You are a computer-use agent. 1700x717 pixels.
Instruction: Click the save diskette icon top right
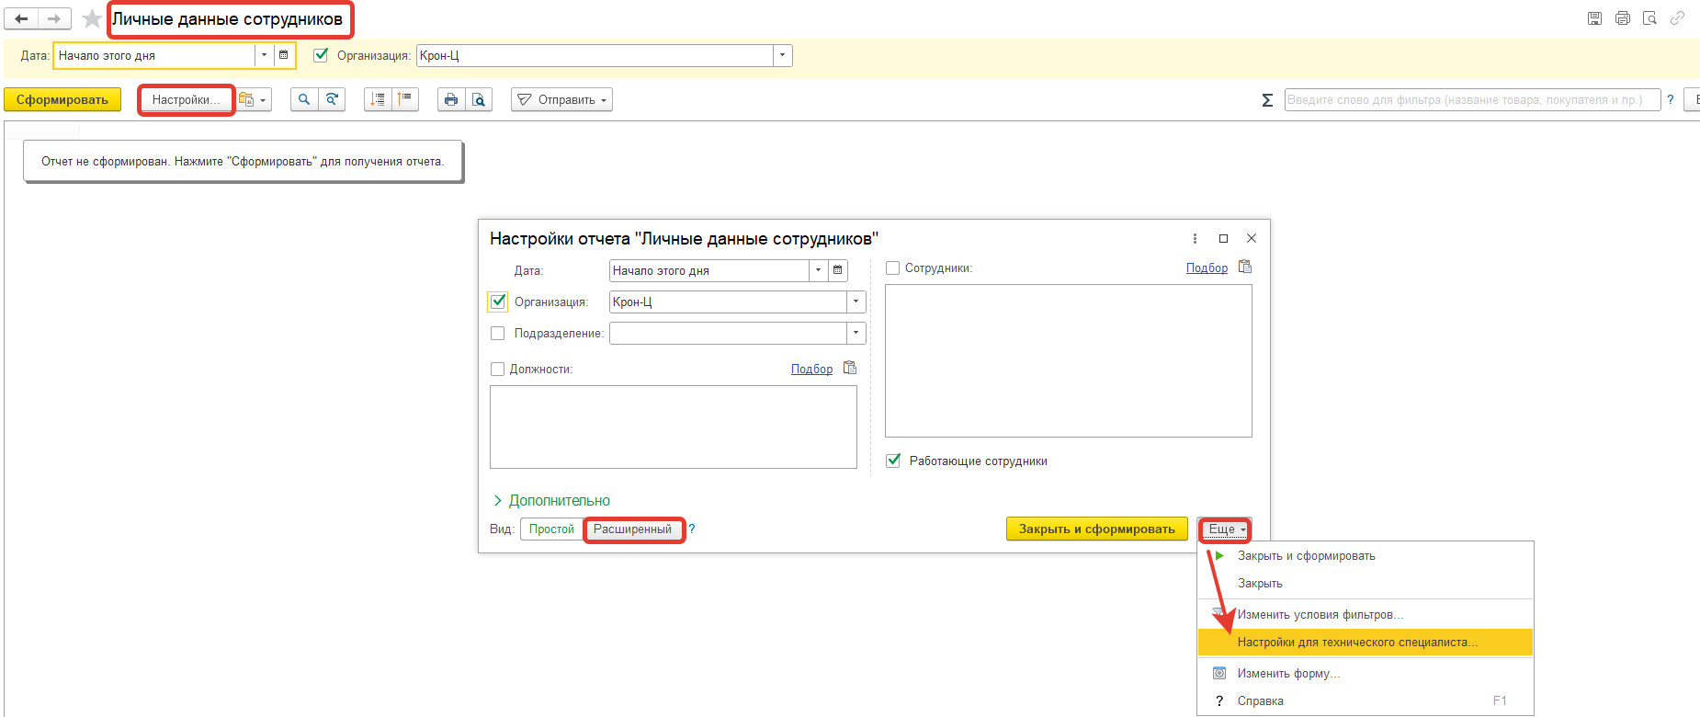[x=1594, y=18]
